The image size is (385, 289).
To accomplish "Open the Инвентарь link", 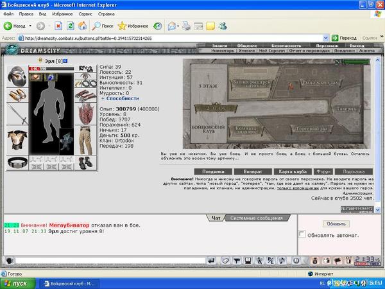I will [x=223, y=51].
